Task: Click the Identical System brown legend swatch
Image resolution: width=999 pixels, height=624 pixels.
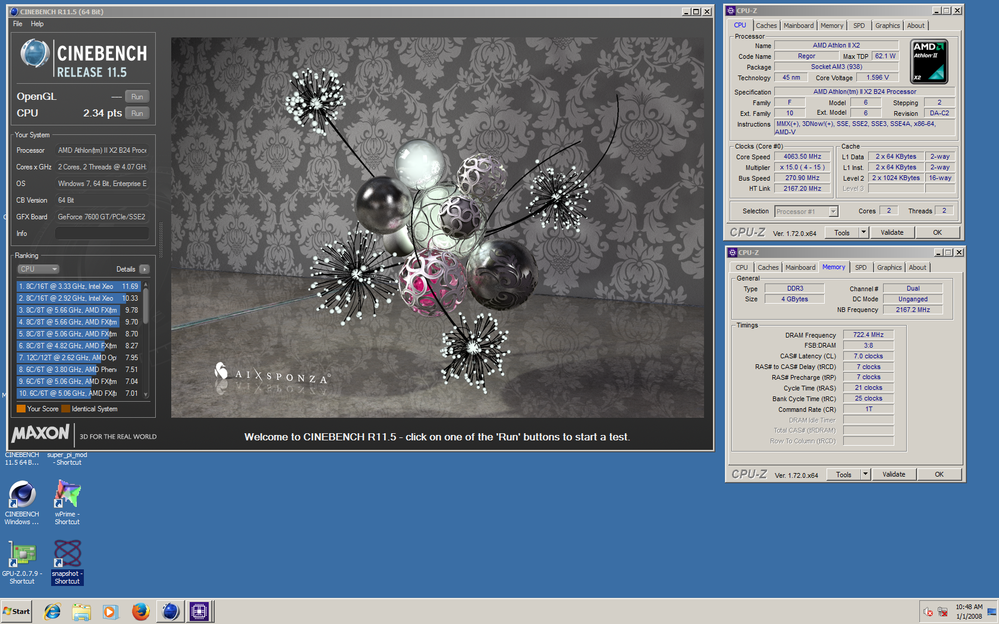Action: [x=65, y=409]
